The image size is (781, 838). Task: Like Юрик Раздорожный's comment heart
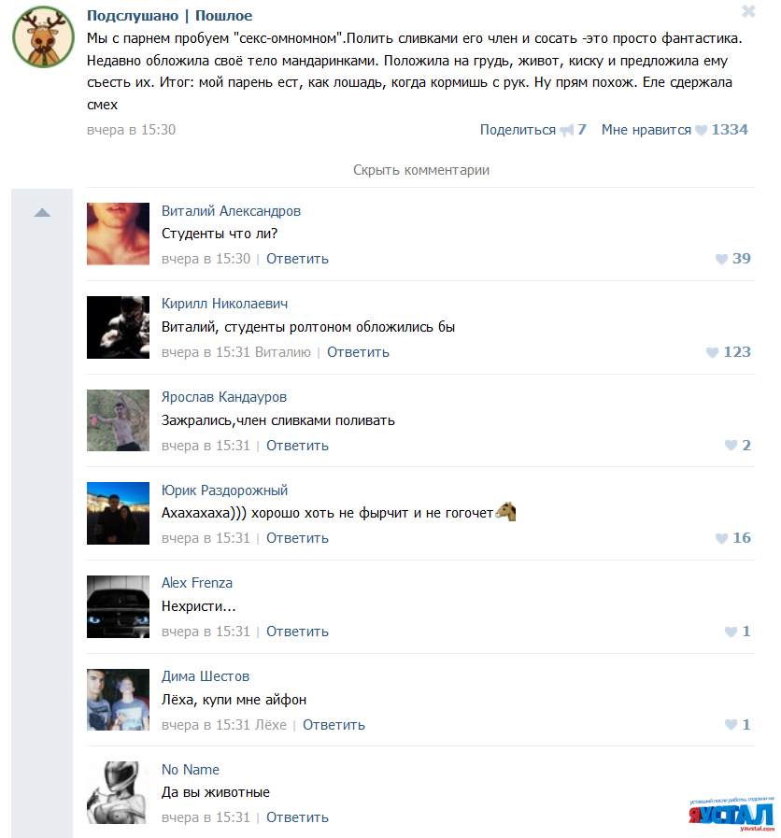coord(721,539)
